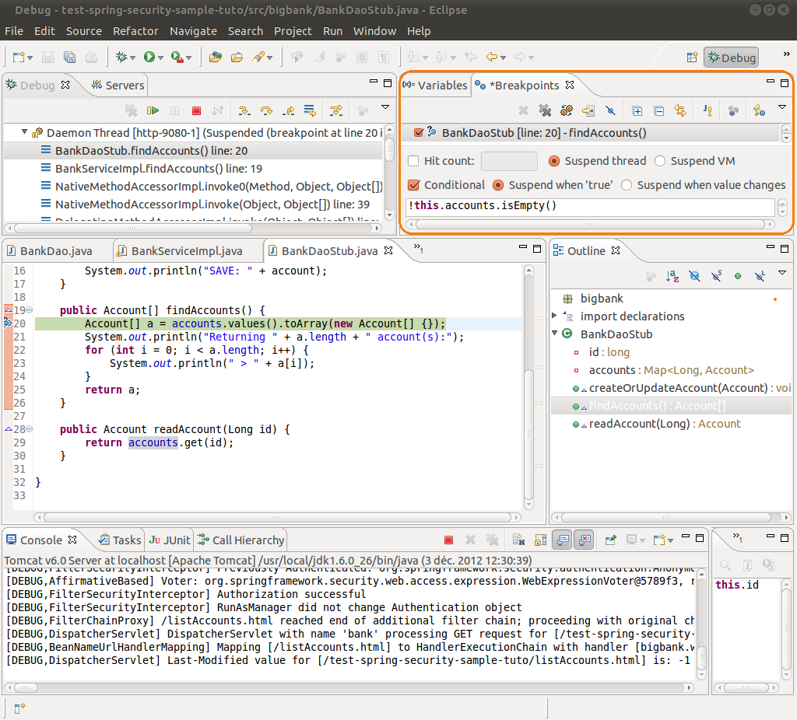Click the Step Return icon
Image resolution: width=797 pixels, height=720 pixels.
[288, 111]
